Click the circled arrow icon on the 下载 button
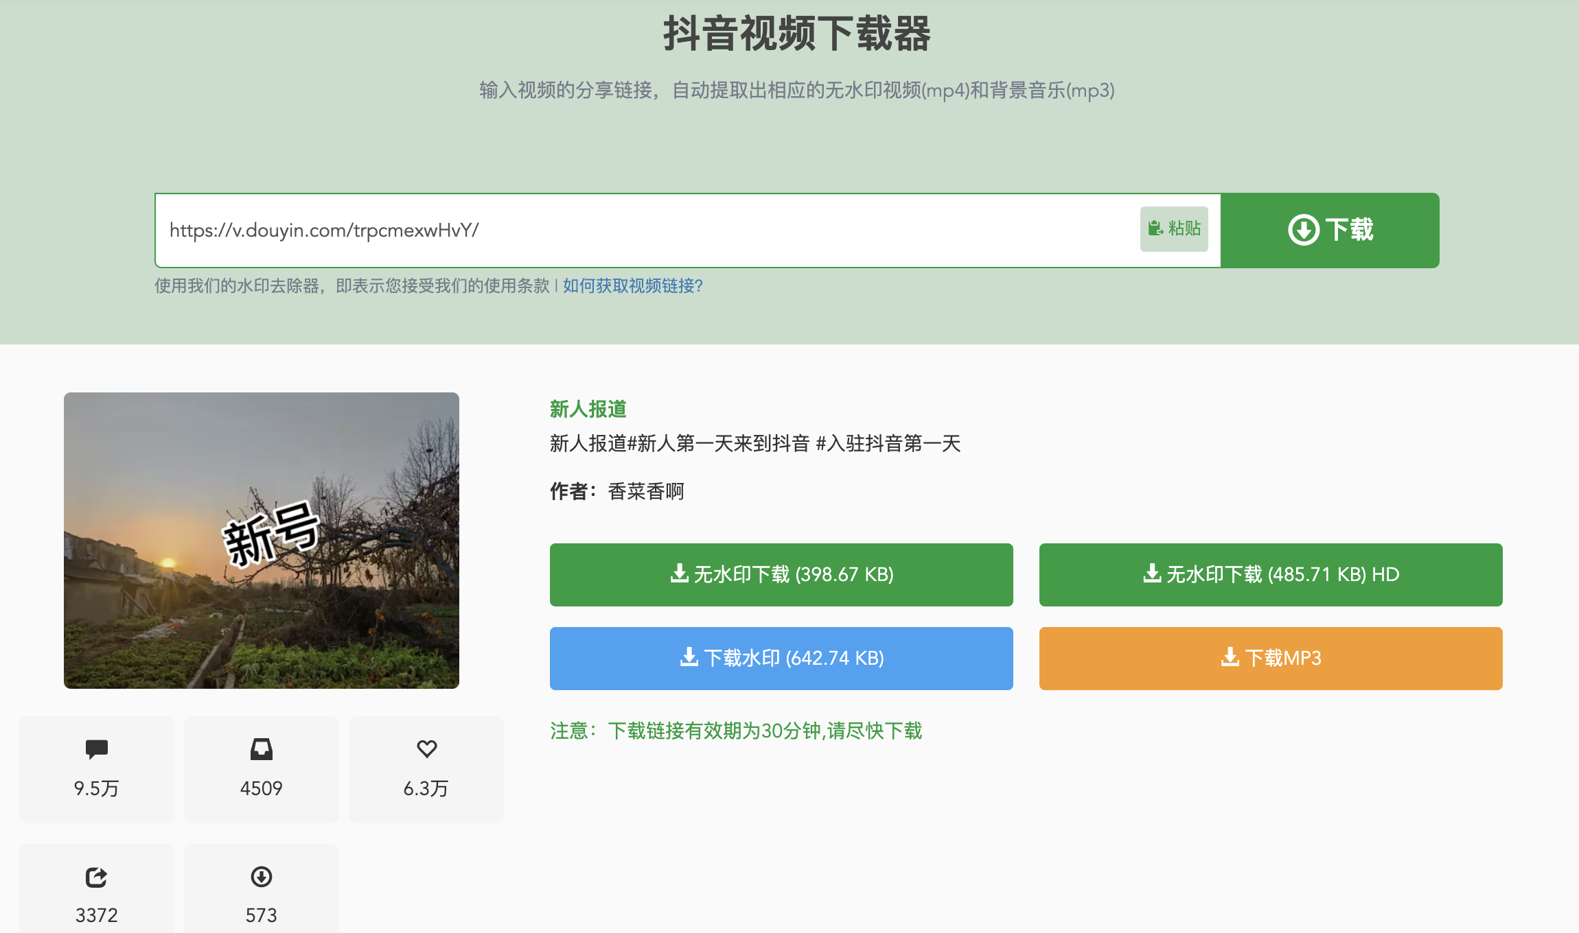Viewport: 1579px width, 933px height. coord(1303,230)
